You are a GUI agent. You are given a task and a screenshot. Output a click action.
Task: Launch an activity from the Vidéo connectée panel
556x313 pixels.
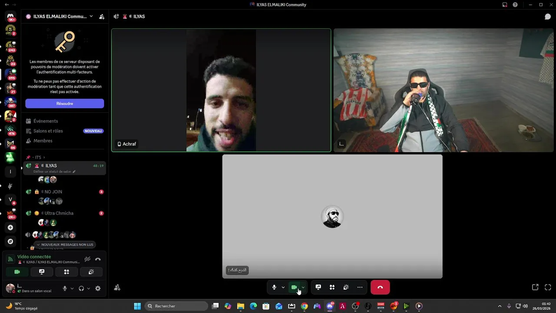pyautogui.click(x=66, y=272)
